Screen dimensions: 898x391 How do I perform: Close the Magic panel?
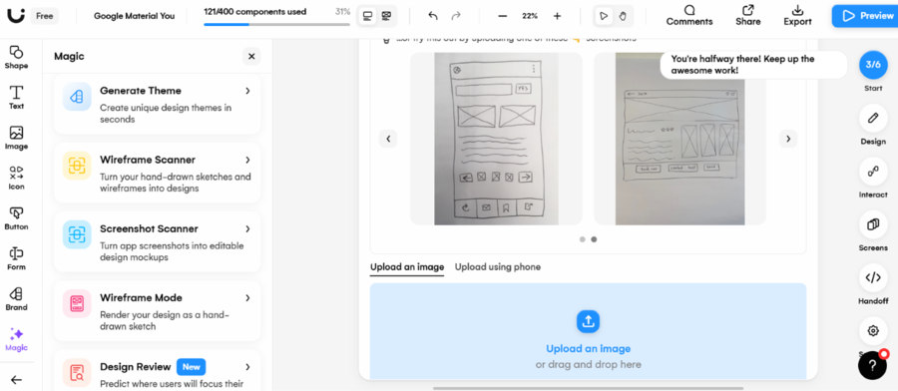pos(251,56)
